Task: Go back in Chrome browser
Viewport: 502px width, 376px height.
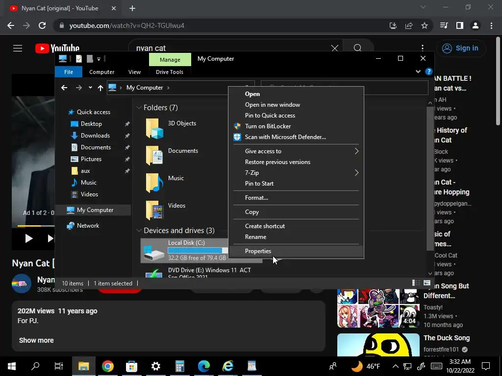Action: [x=11, y=25]
